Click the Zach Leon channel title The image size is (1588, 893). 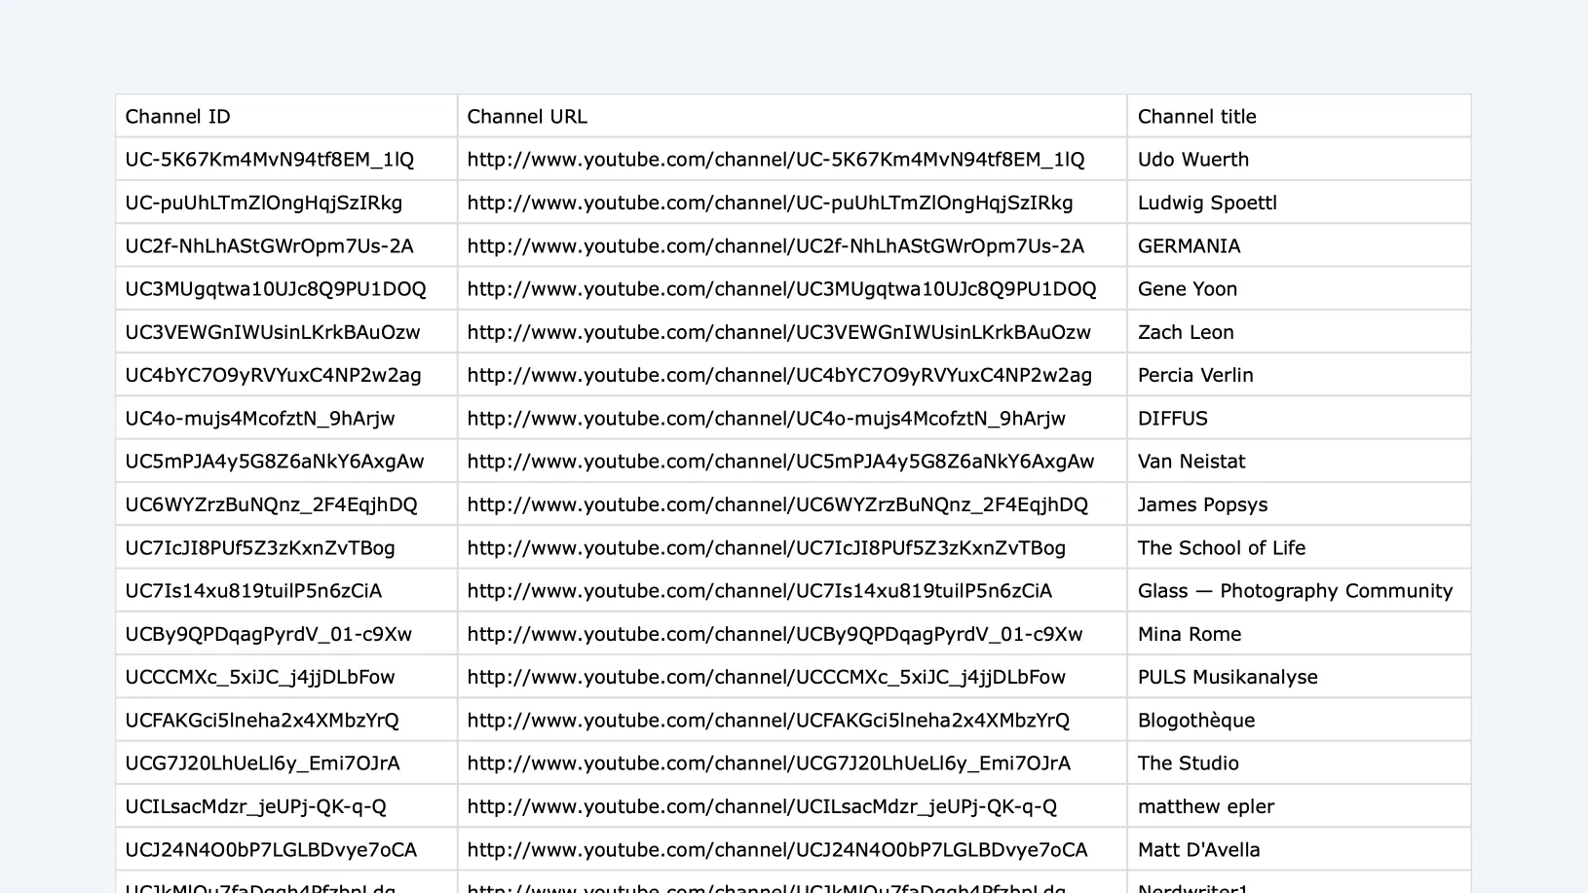pyautogui.click(x=1185, y=331)
